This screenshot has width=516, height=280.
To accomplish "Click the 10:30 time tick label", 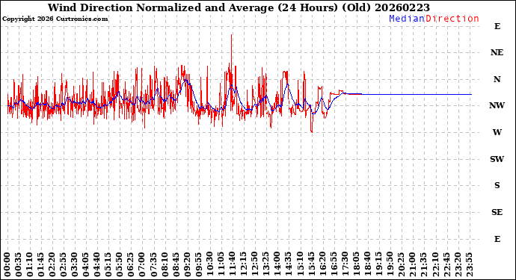I will tap(210, 265).
